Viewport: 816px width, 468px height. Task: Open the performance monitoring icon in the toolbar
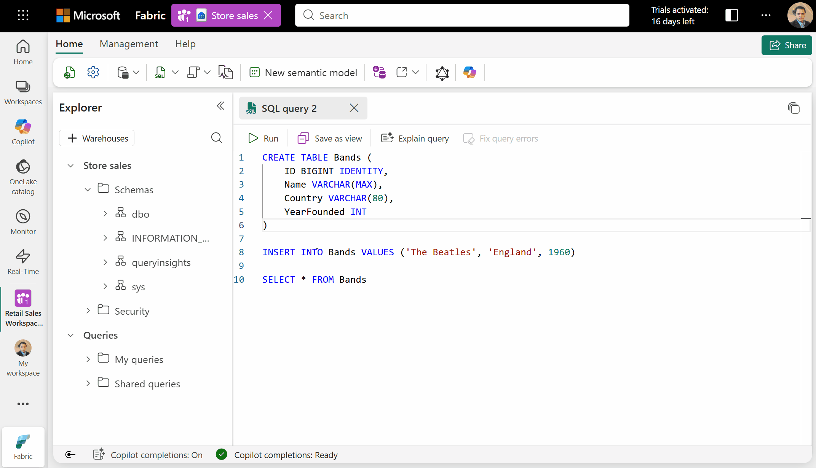point(225,72)
